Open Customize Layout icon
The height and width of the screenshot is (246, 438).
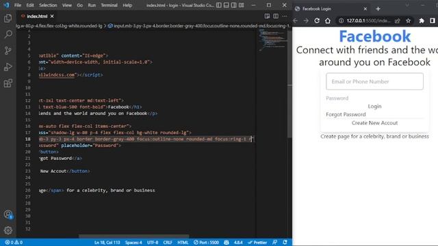(x=242, y=5)
